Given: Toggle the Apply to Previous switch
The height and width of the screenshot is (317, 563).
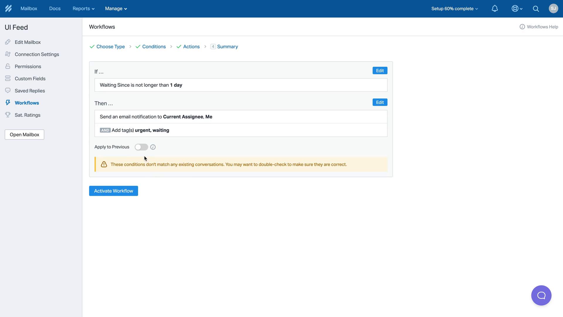Looking at the screenshot, I should [x=141, y=147].
